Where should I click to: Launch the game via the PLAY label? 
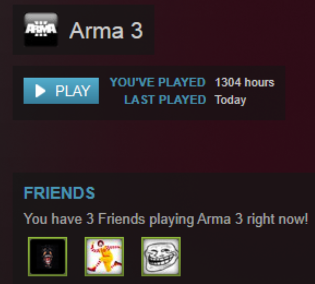click(73, 91)
